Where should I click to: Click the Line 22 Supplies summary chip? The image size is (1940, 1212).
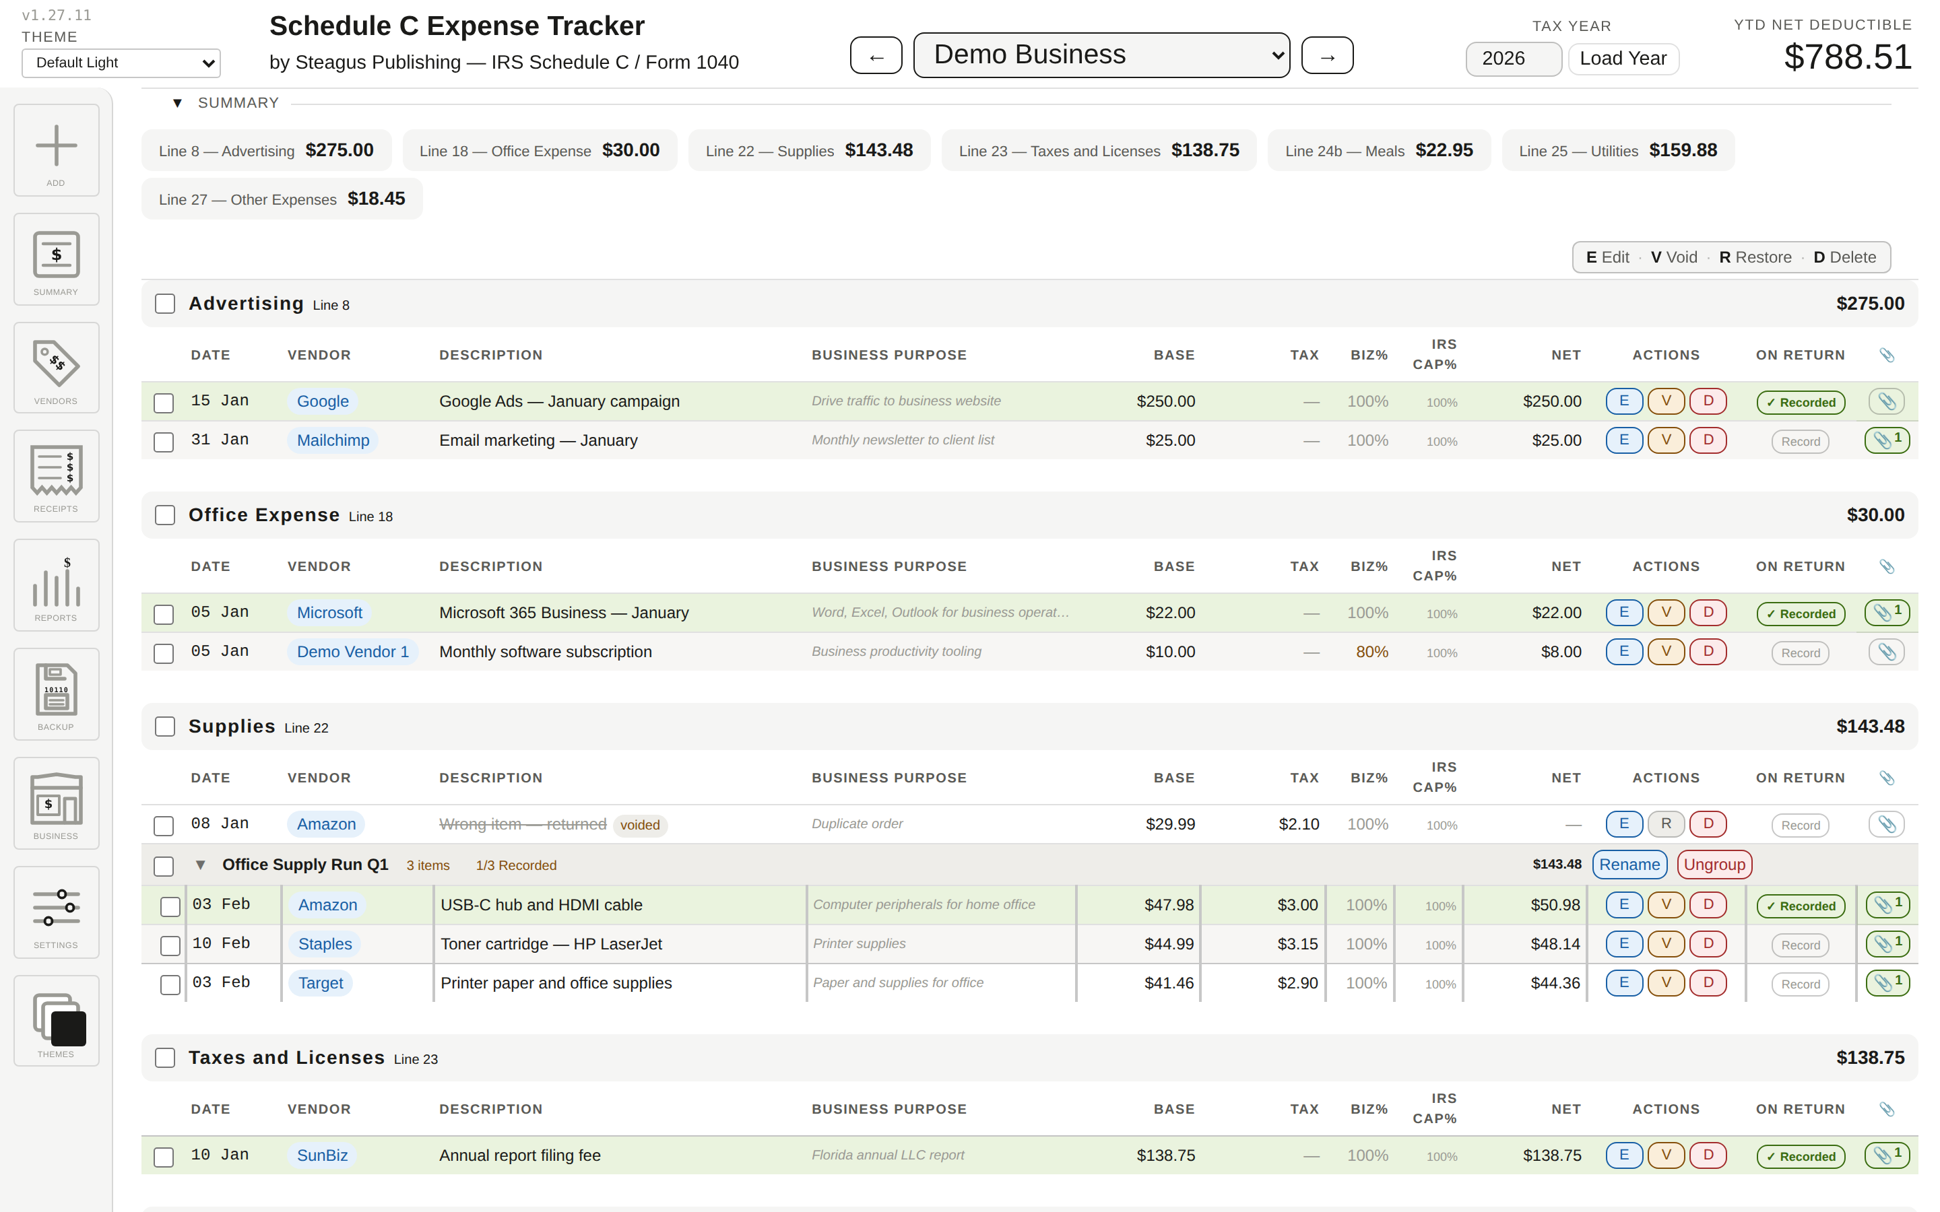pyautogui.click(x=809, y=150)
